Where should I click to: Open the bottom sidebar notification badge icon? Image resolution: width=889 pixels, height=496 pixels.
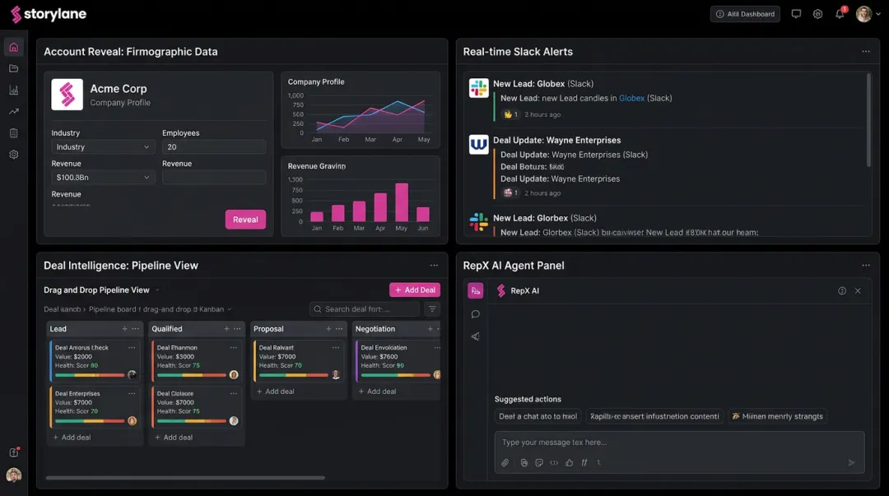(14, 452)
